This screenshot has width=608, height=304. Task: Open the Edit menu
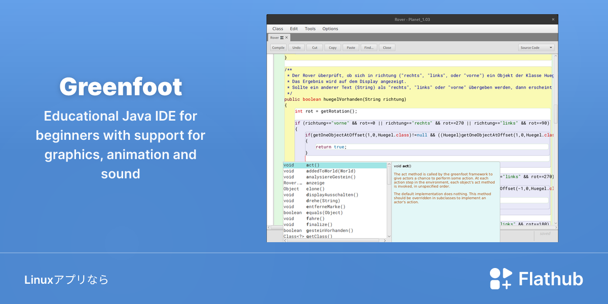coord(294,29)
